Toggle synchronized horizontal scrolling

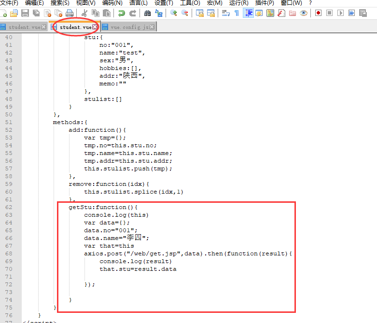tap(211, 13)
